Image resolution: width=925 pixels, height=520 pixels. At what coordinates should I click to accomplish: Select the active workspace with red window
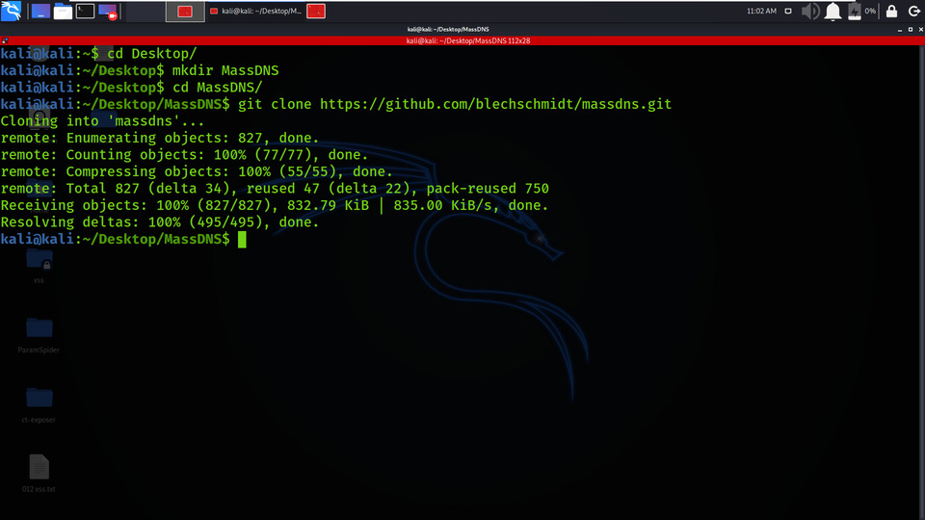[185, 12]
